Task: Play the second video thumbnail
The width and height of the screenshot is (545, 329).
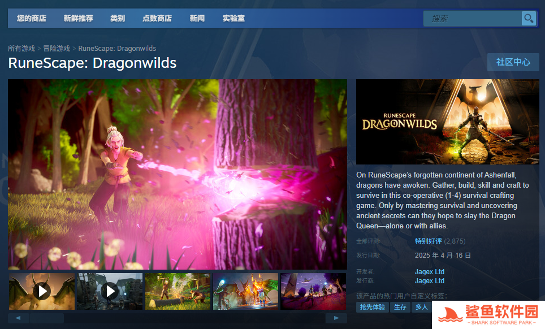Action: click(110, 291)
